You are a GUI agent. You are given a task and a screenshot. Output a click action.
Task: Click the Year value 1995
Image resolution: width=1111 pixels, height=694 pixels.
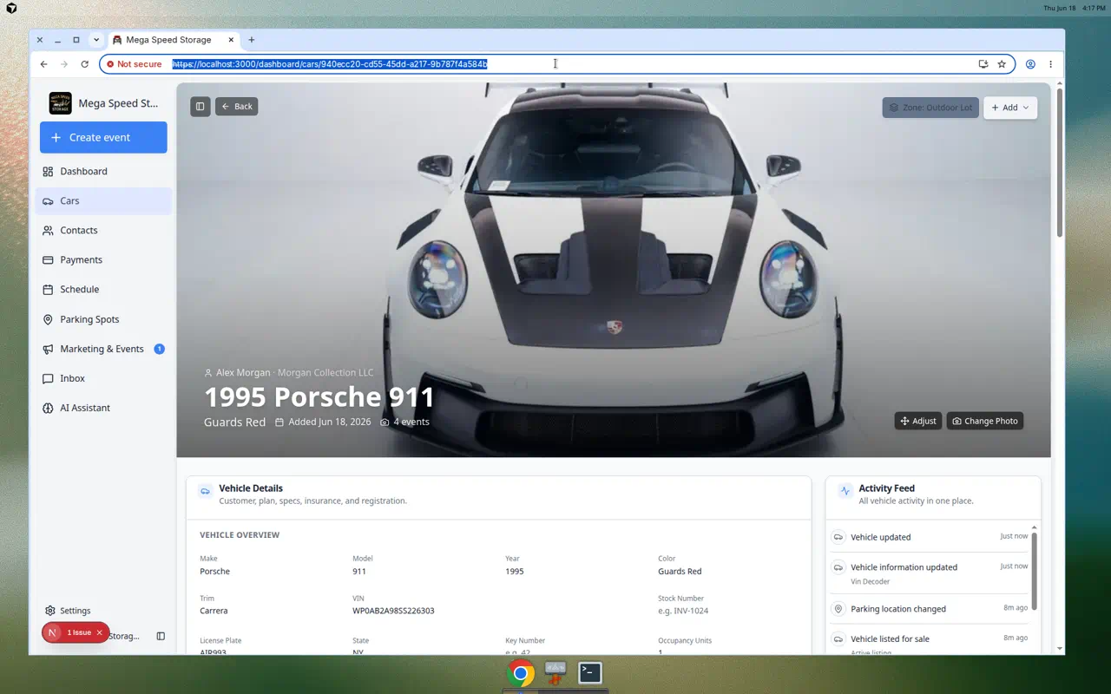(x=515, y=572)
